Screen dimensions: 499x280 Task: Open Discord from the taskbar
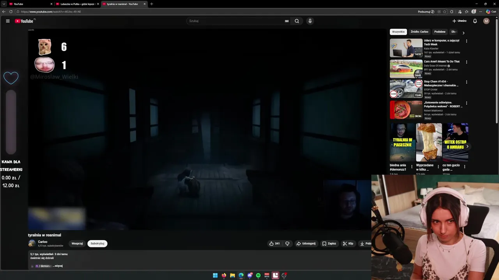(x=249, y=275)
